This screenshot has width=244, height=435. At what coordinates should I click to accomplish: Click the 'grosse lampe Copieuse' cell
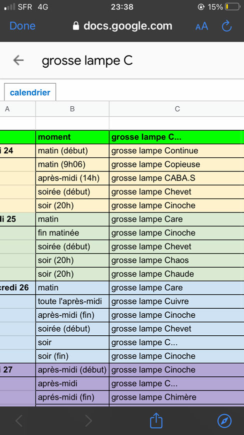(176, 164)
